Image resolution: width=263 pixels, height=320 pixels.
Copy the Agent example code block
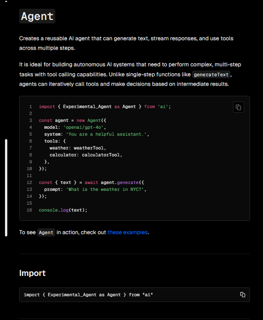pyautogui.click(x=238, y=107)
